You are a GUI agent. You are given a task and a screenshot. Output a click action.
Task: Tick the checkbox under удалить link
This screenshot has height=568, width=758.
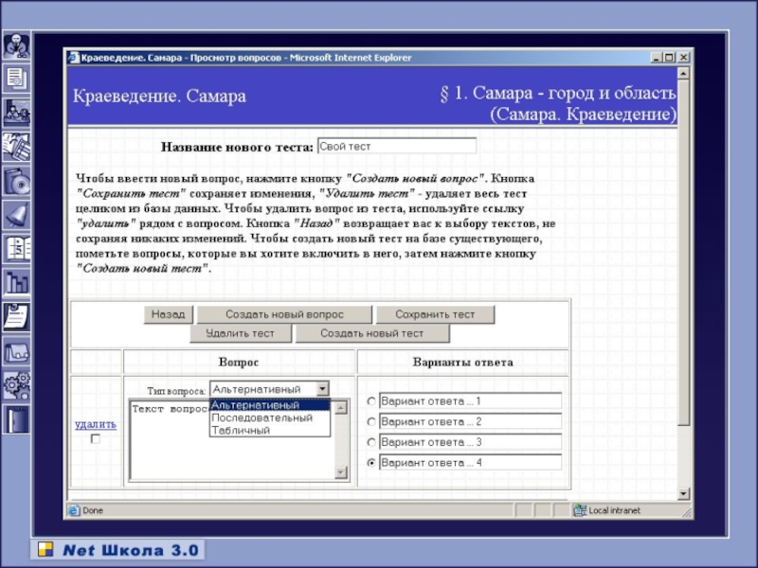(x=96, y=439)
